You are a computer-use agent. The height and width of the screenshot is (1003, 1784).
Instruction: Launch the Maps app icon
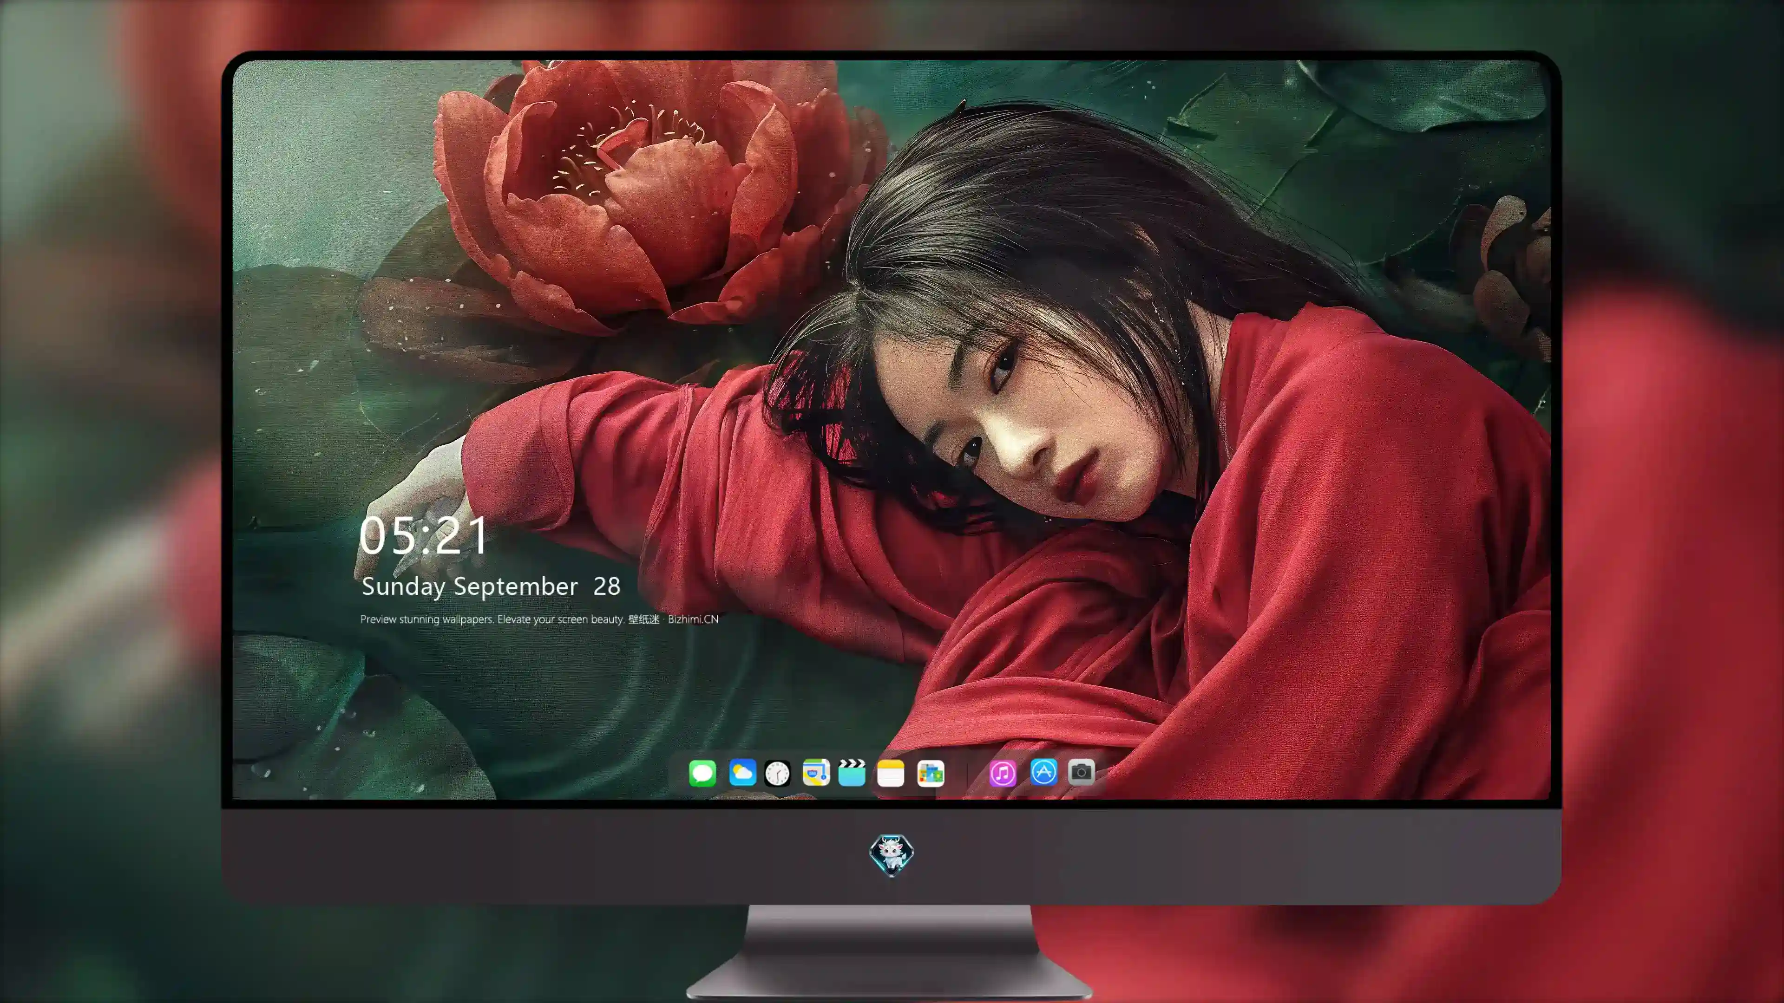816,773
